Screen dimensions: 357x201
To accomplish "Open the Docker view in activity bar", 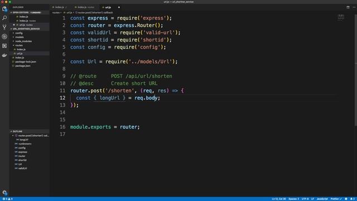I will [x=4, y=55].
